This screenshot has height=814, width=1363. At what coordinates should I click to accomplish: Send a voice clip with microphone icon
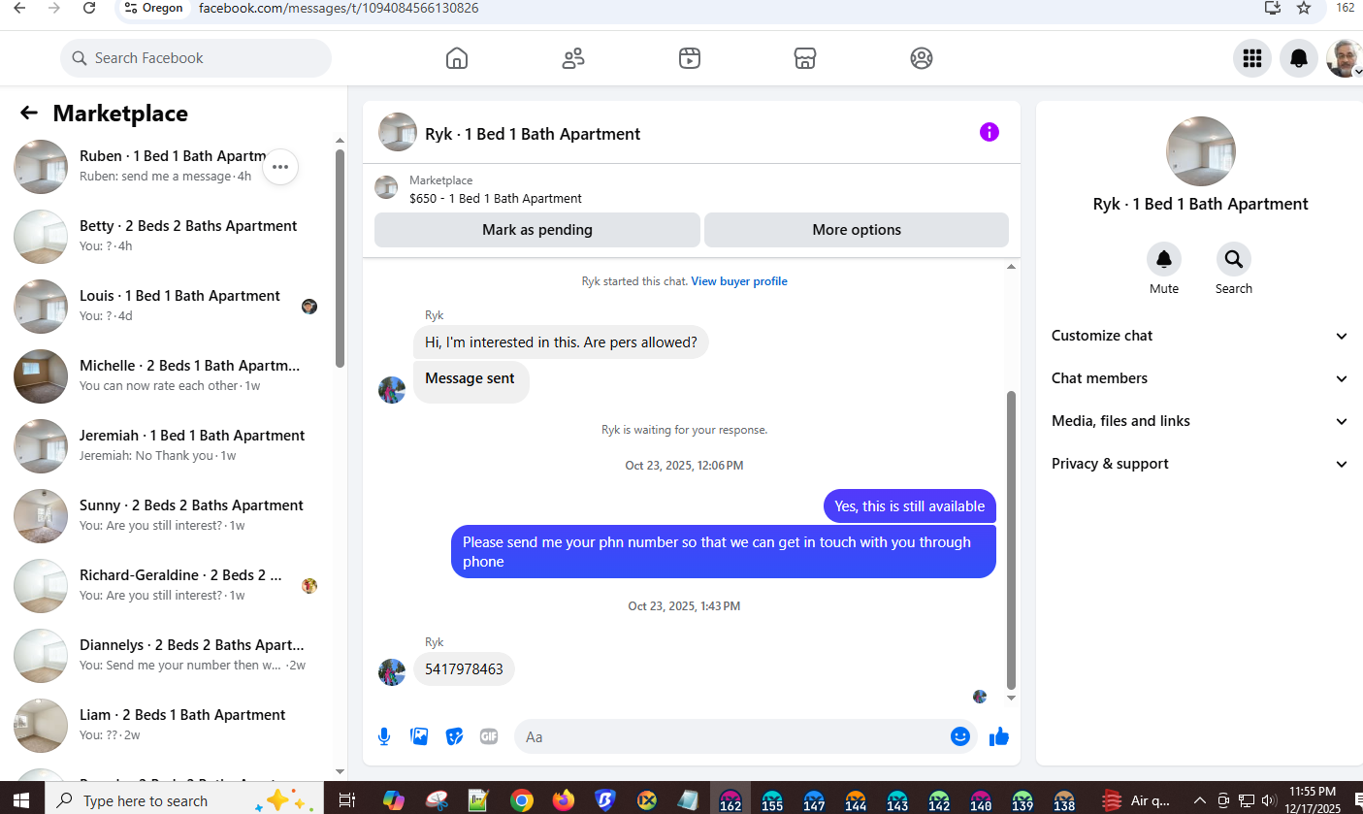(x=384, y=736)
